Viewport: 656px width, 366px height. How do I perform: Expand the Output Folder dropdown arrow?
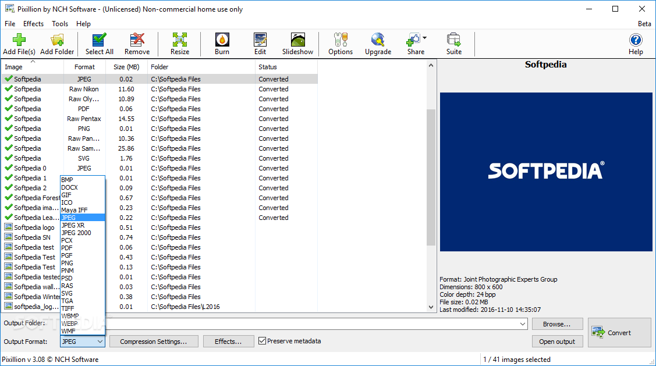pyautogui.click(x=523, y=324)
